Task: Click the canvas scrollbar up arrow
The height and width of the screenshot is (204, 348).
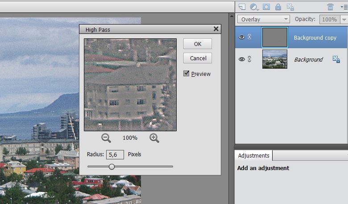Action: pyautogui.click(x=232, y=16)
